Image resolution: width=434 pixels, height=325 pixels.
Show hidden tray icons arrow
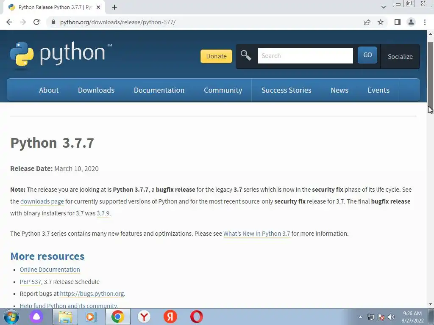[x=360, y=317]
